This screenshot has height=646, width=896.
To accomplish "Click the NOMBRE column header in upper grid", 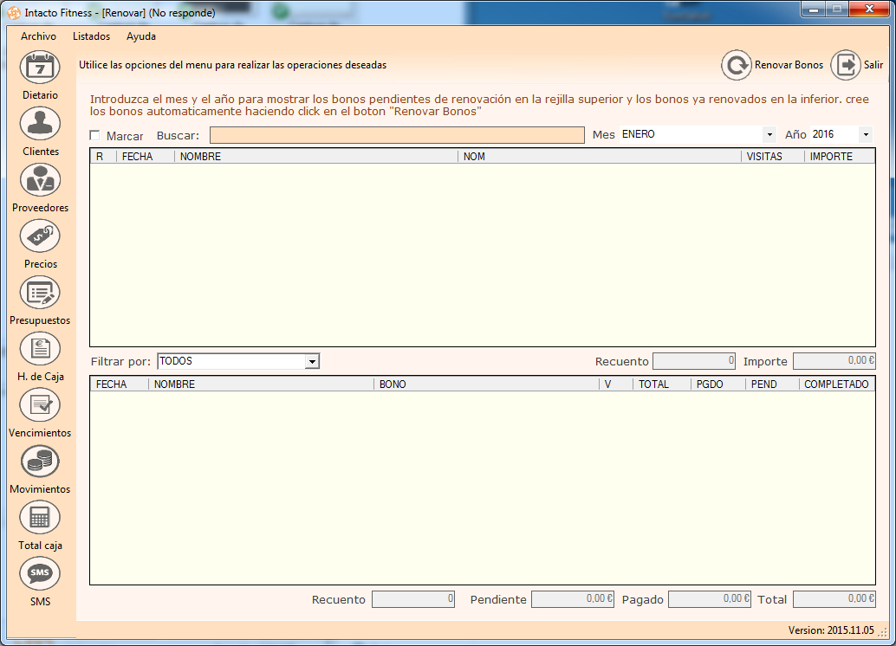I will (316, 157).
